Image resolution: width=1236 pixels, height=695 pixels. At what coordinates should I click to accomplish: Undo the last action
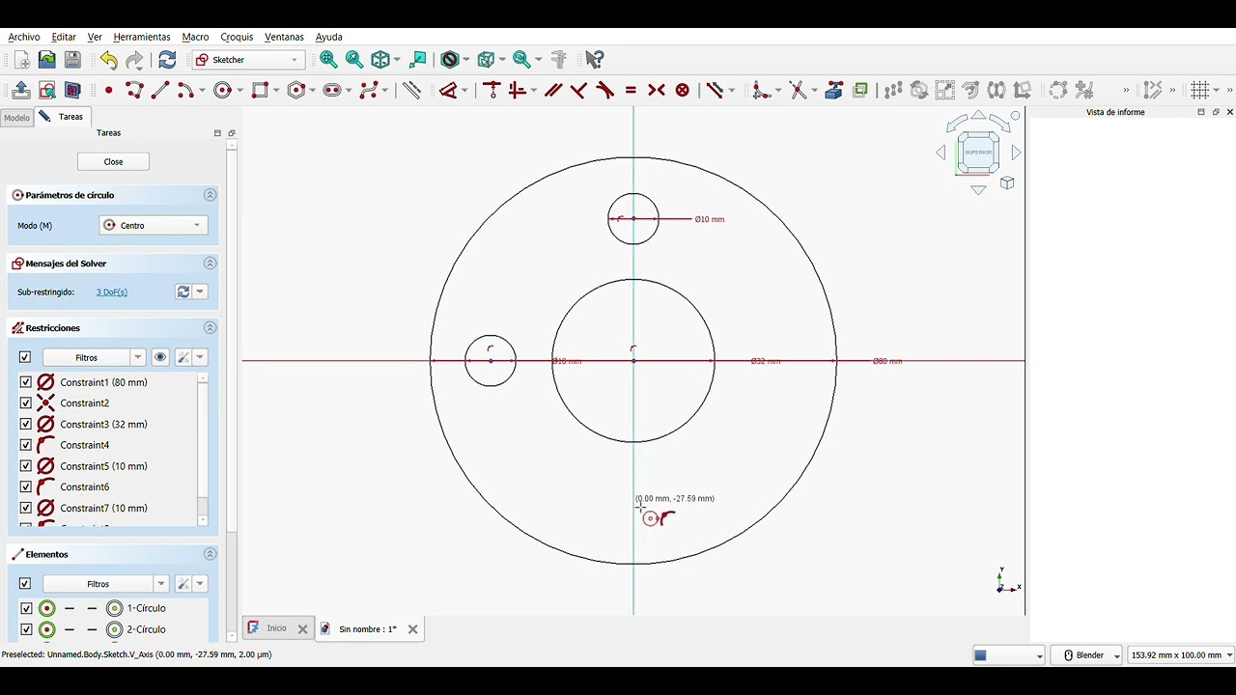pos(108,60)
